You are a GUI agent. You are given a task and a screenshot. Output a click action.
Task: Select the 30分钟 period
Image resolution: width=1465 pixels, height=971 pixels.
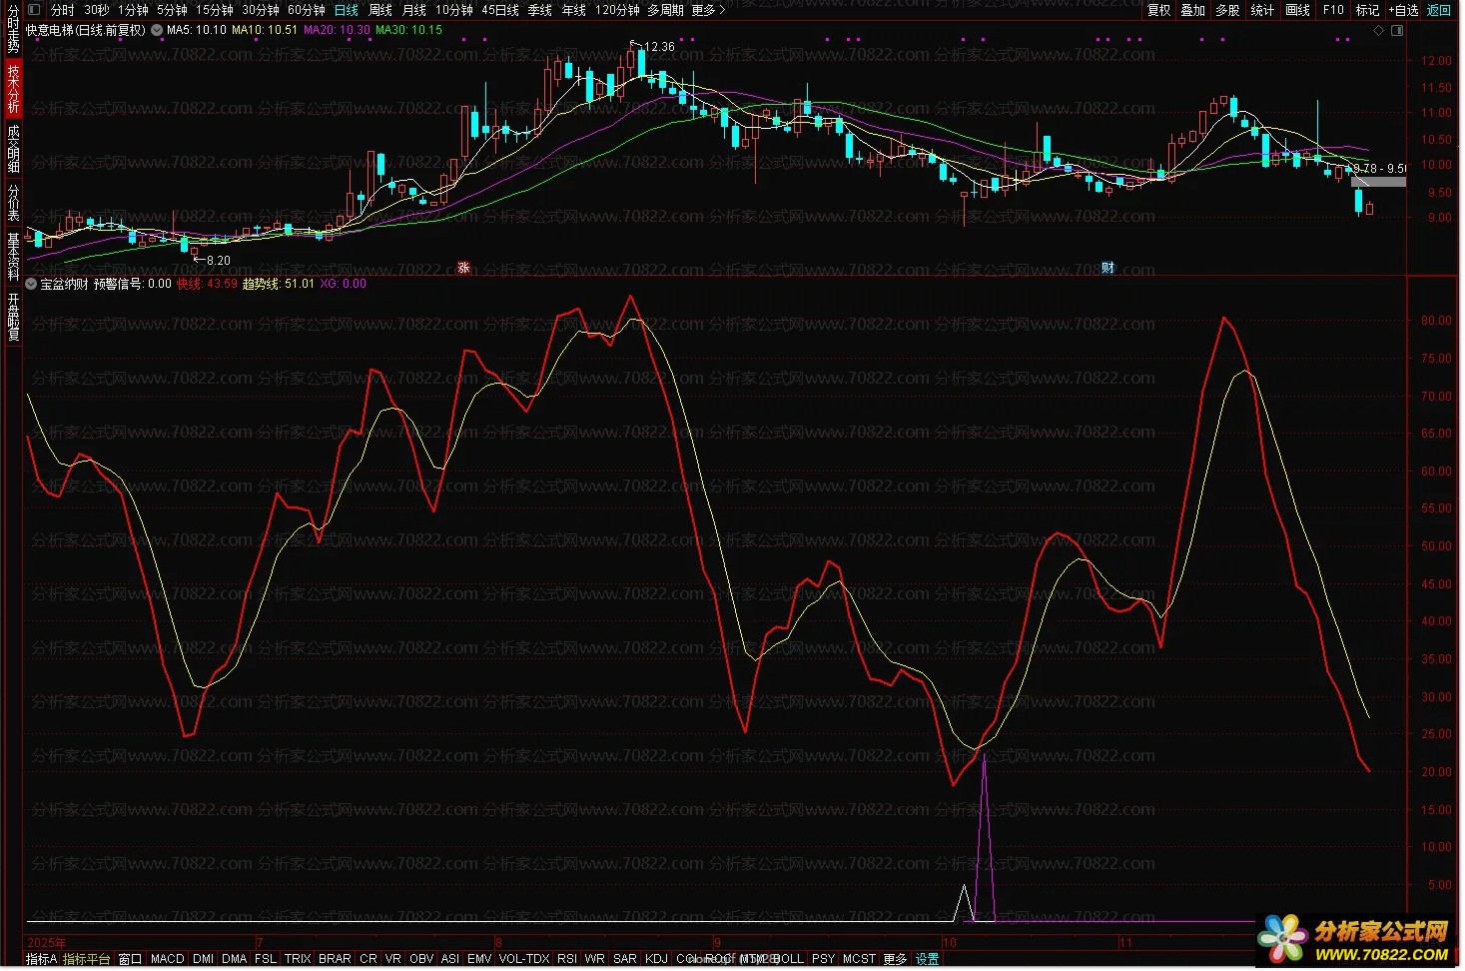pyautogui.click(x=261, y=10)
